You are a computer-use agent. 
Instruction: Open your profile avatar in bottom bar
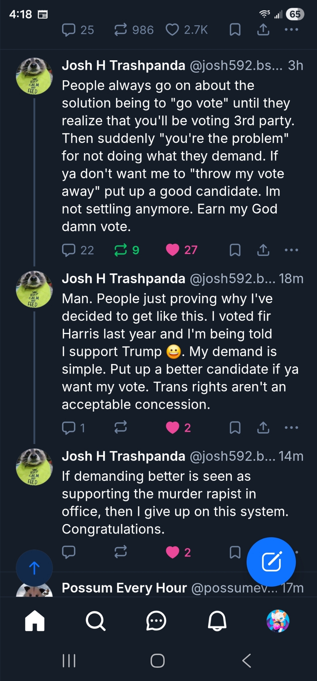pos(278,621)
